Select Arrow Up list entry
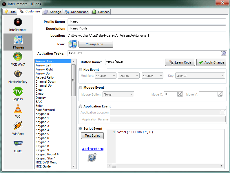Screen dimensions: 230x173 click(x=53, y=73)
